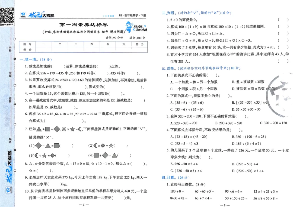This screenshot has height=207, width=293.
Task: Click option C. (226-50×3)÷4
Action: point(186,171)
